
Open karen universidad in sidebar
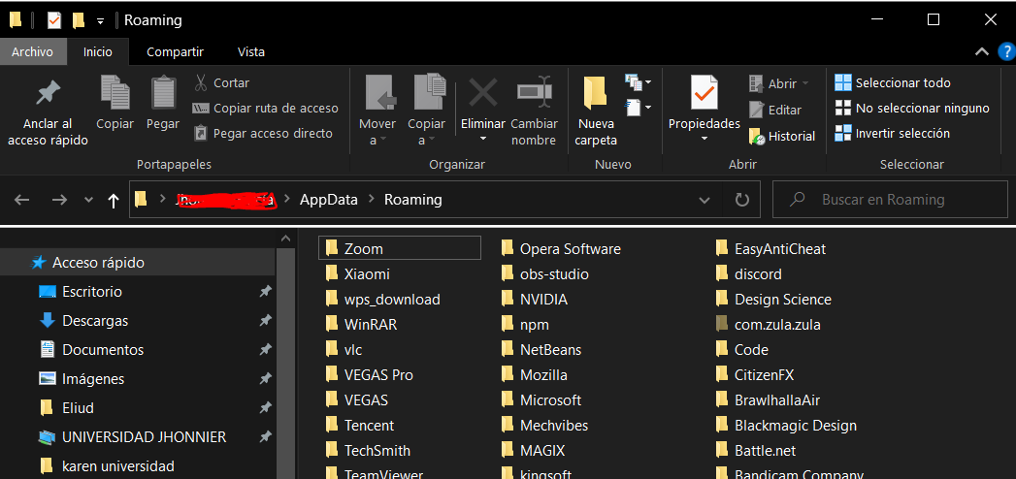click(118, 466)
